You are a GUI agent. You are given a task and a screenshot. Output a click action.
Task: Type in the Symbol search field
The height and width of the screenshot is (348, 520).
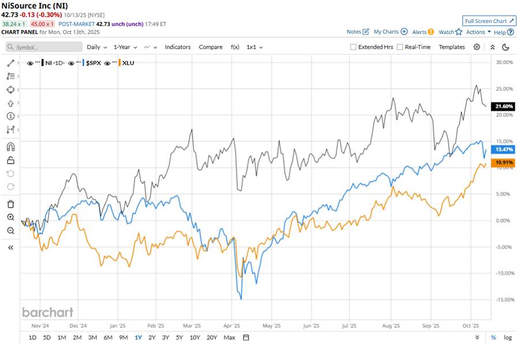click(44, 47)
